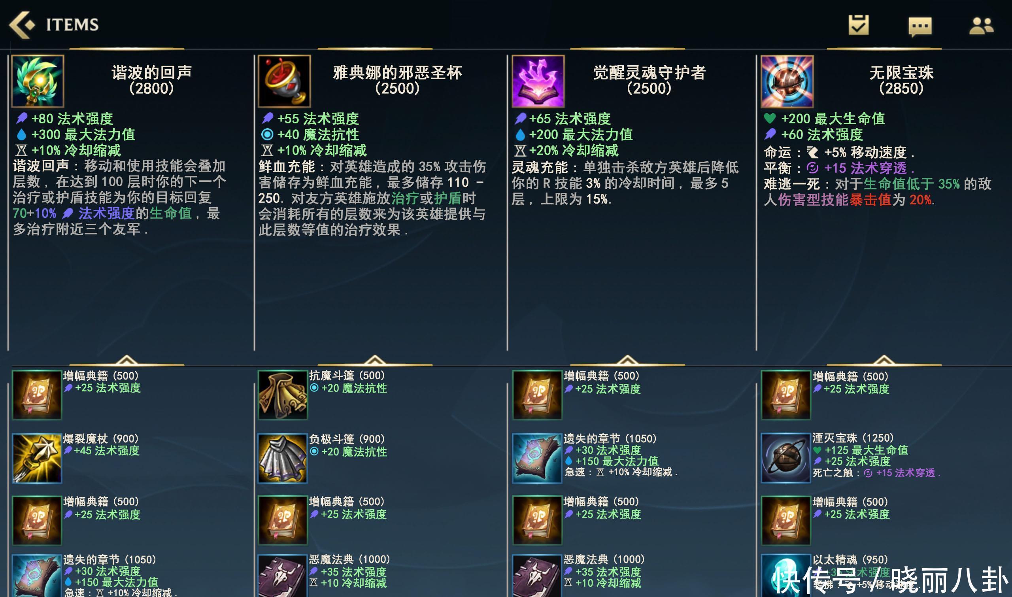1012x597 pixels.
Task: Click the 负极斗篷 (900) cloak icon
Action: point(283,458)
